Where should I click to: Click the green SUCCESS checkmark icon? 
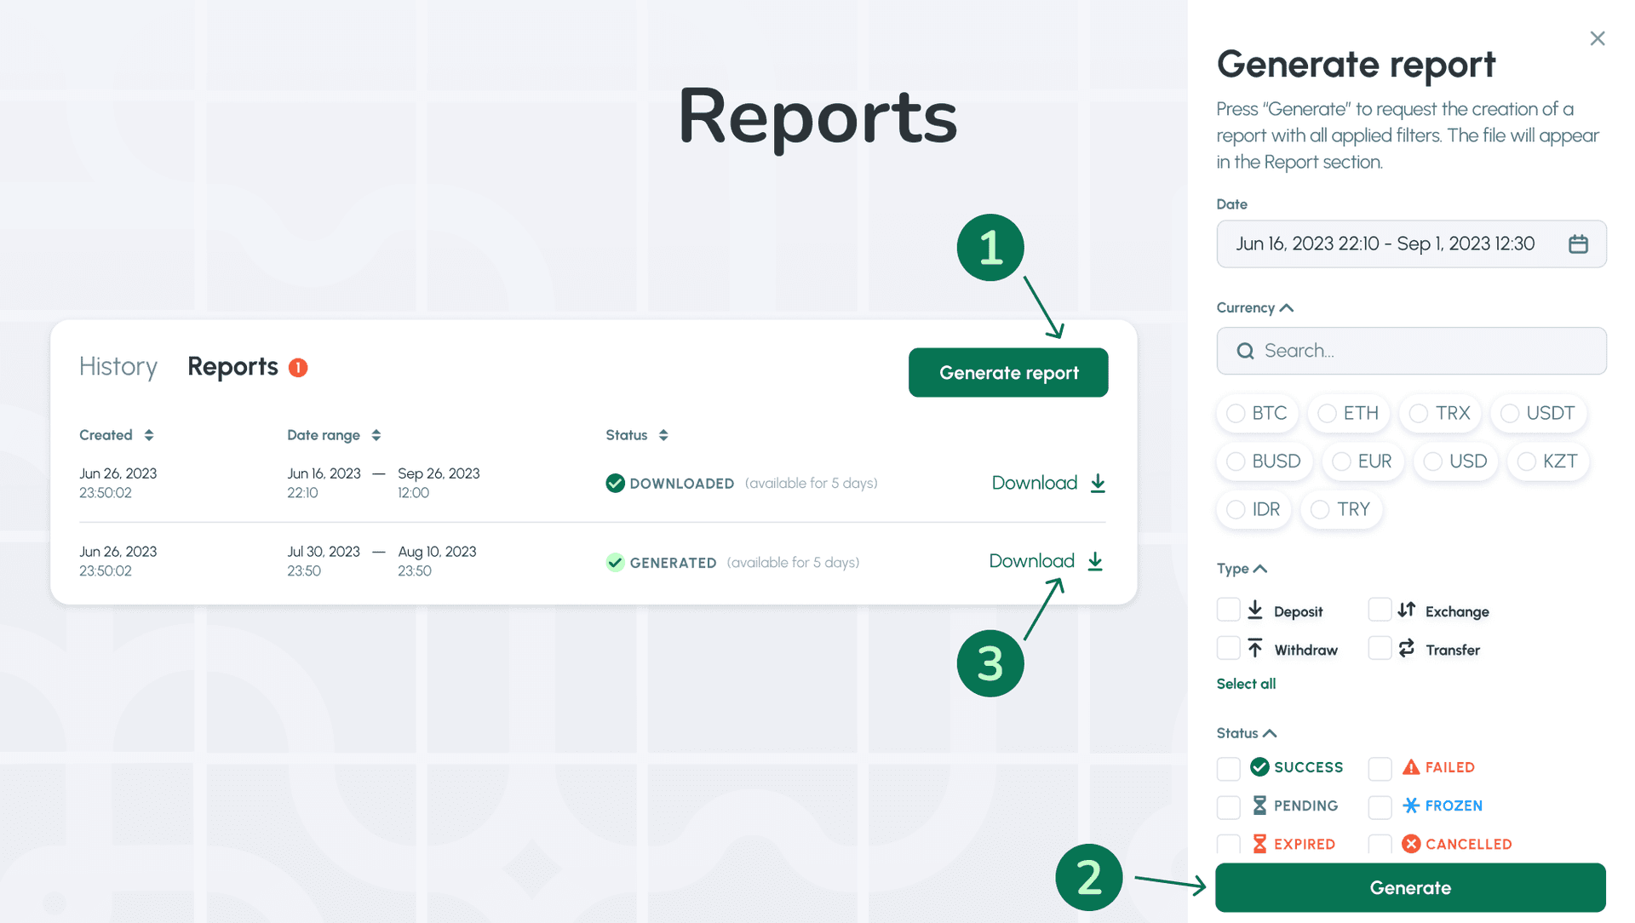1259,766
